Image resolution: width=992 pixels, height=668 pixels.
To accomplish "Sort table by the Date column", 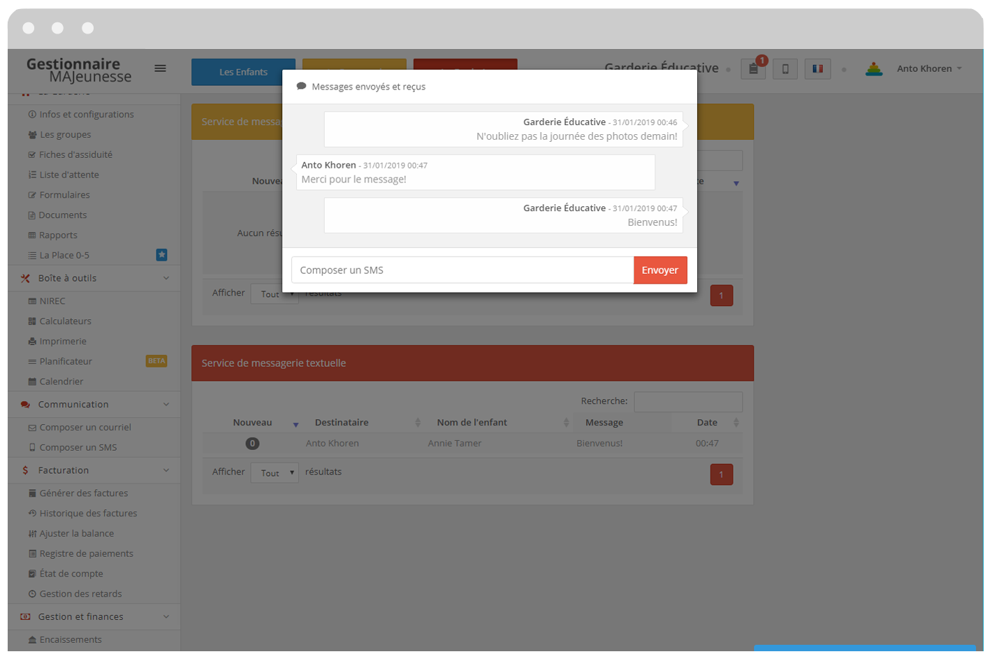I will 707,423.
